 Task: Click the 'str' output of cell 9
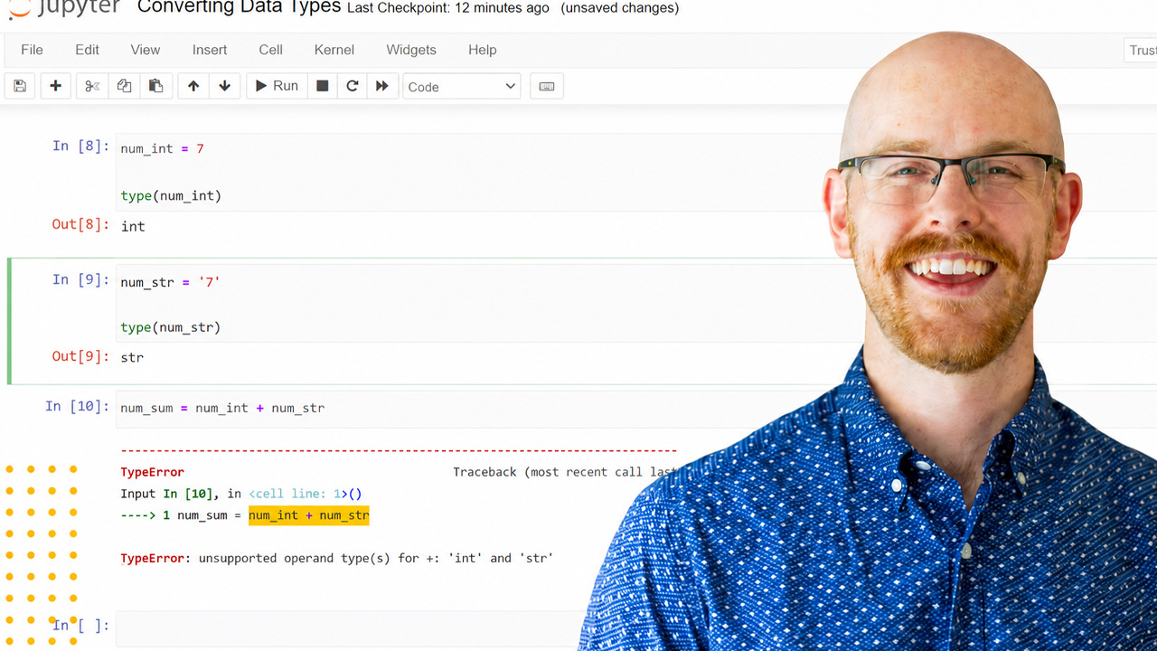pos(132,358)
